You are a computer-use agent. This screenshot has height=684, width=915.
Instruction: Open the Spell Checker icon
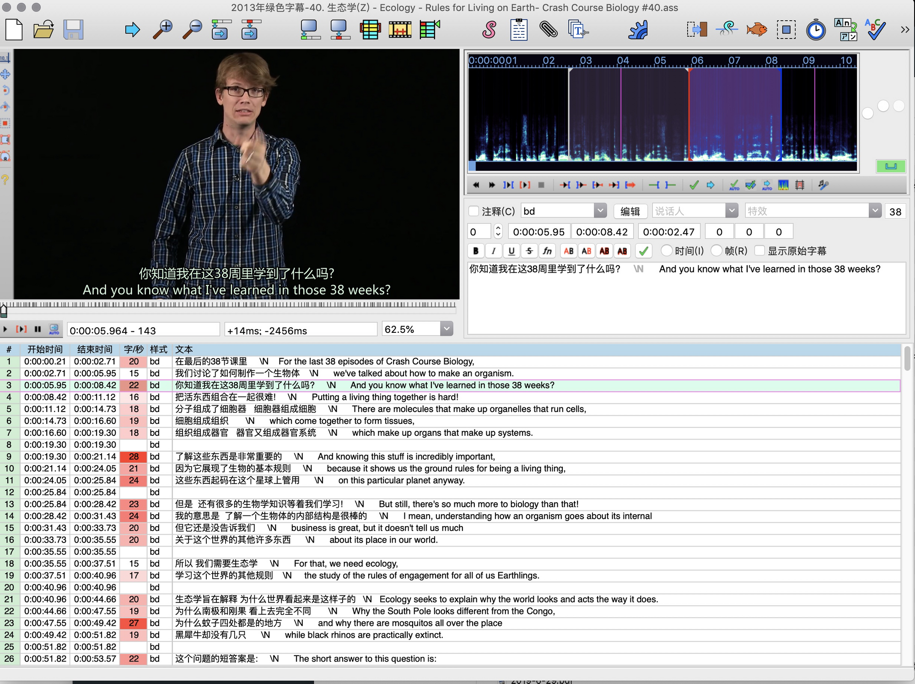[x=875, y=30]
